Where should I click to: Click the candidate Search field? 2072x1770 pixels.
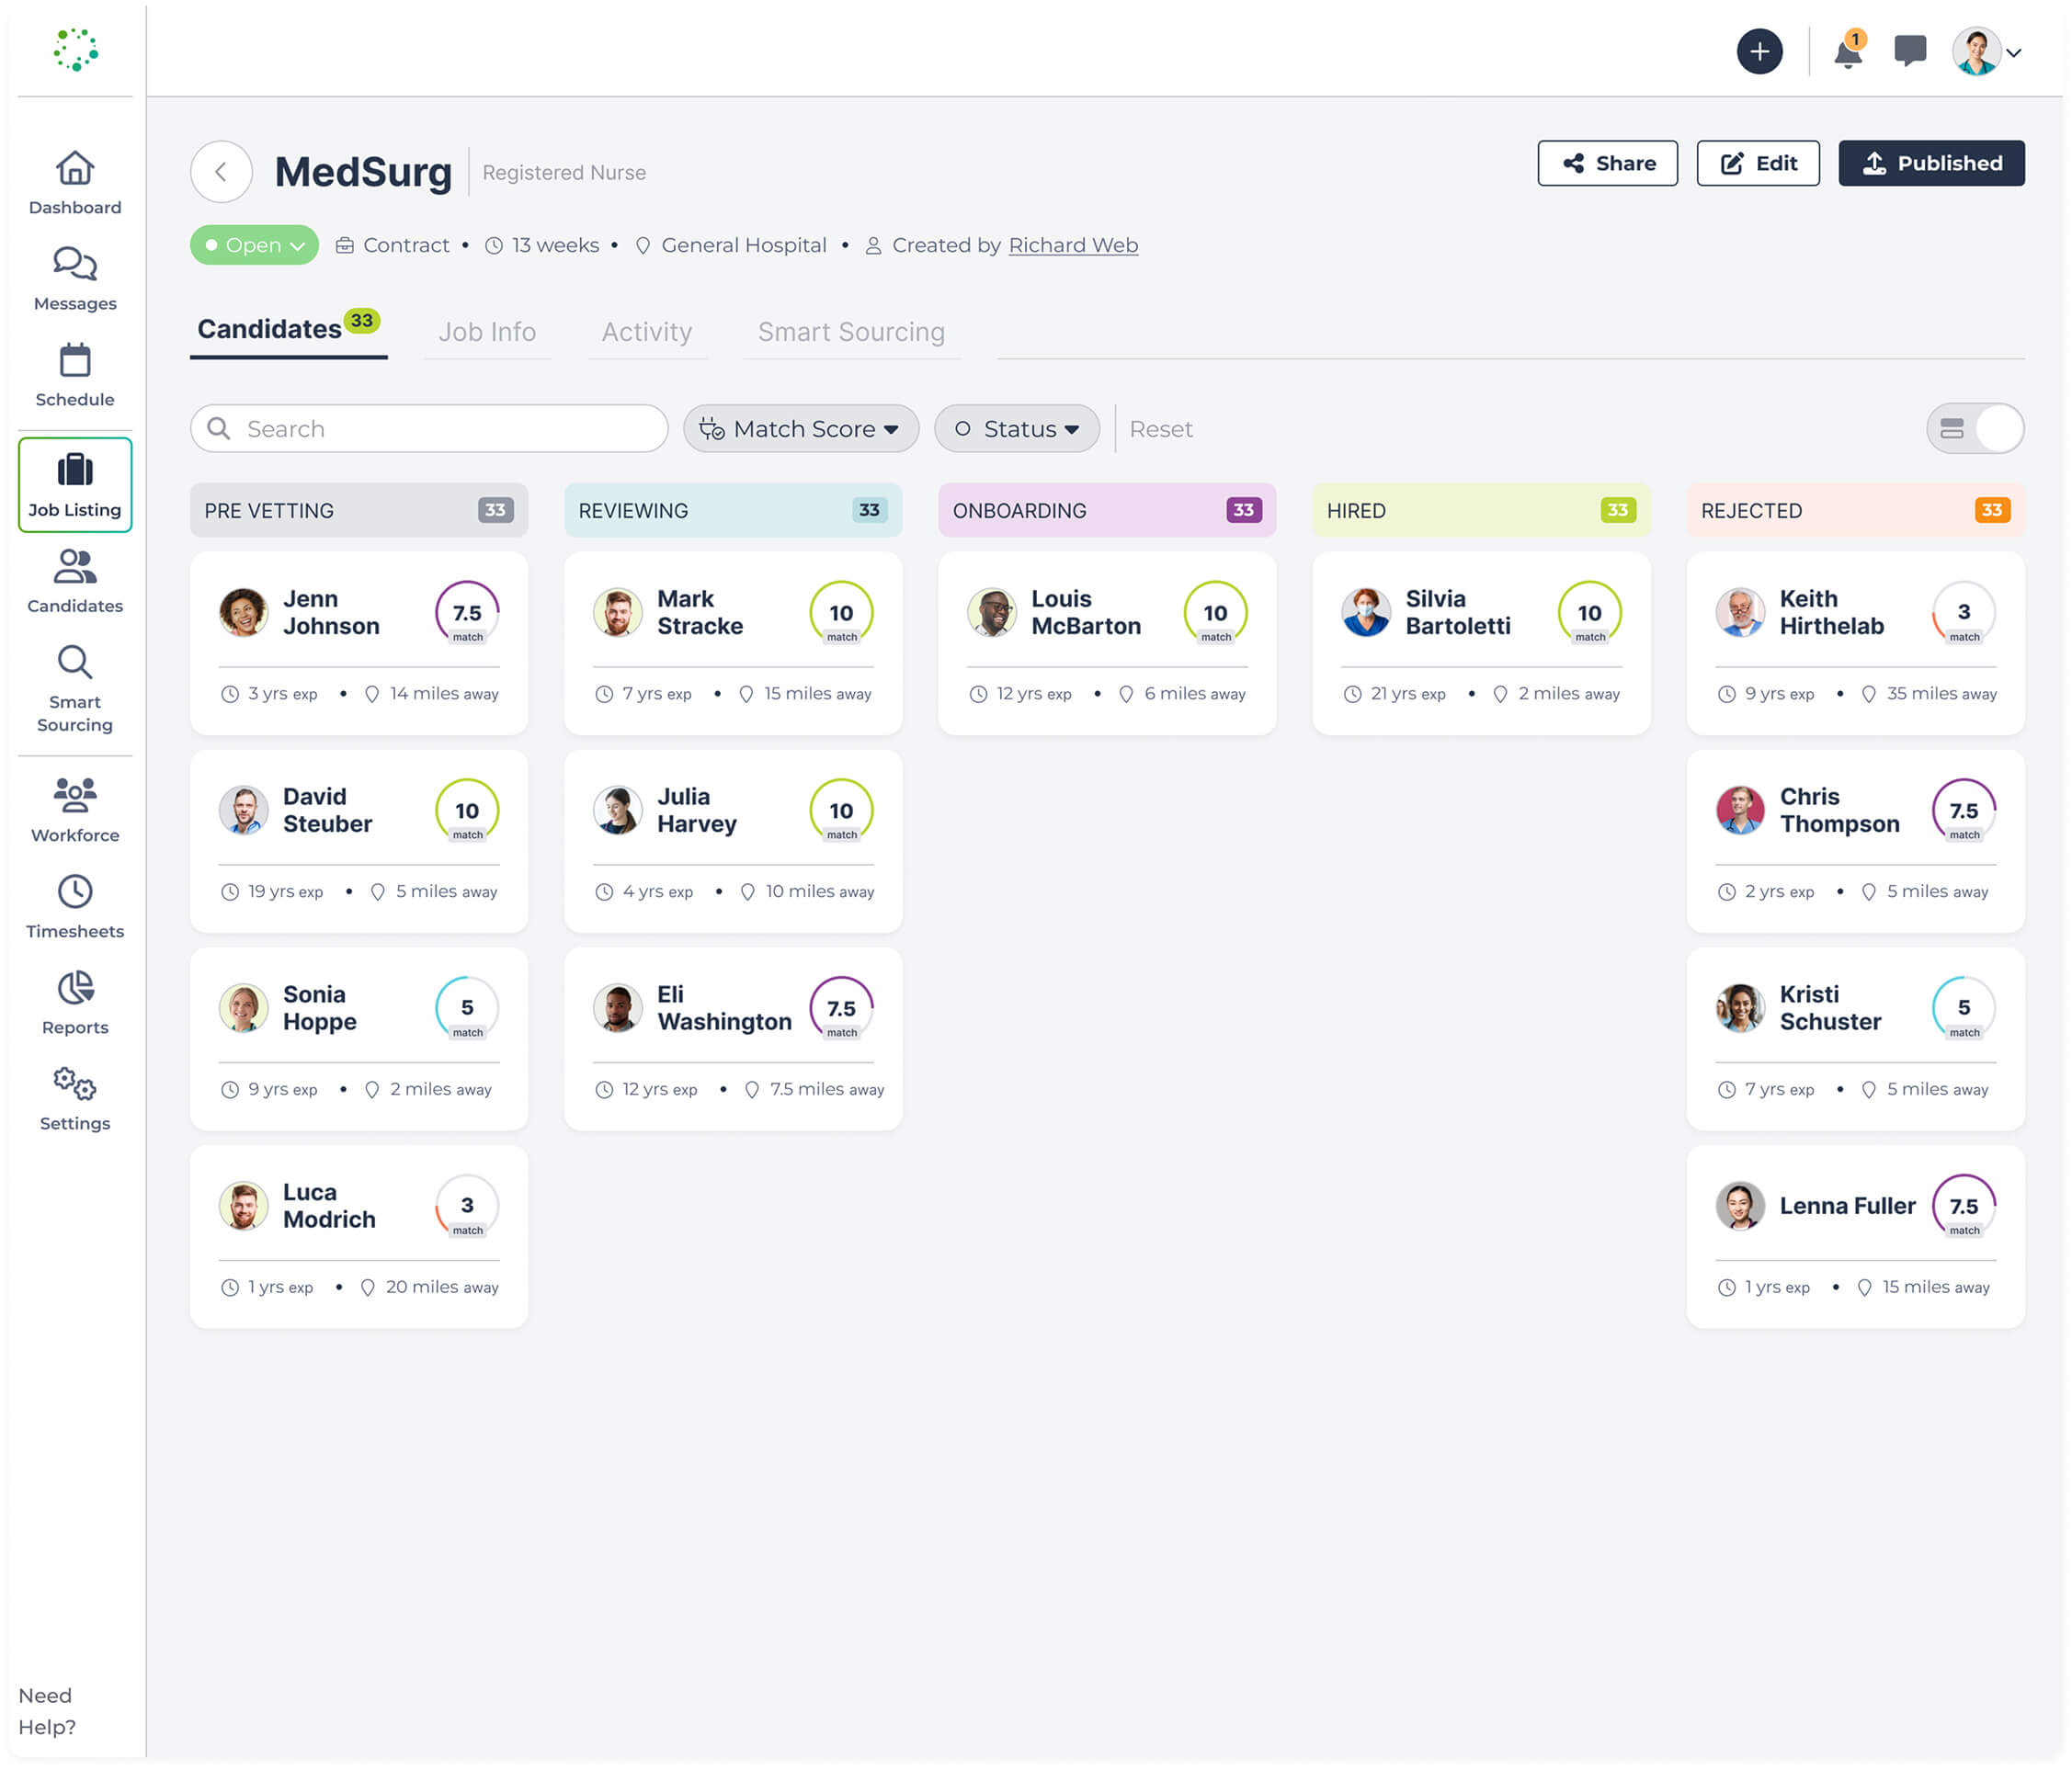(x=430, y=429)
